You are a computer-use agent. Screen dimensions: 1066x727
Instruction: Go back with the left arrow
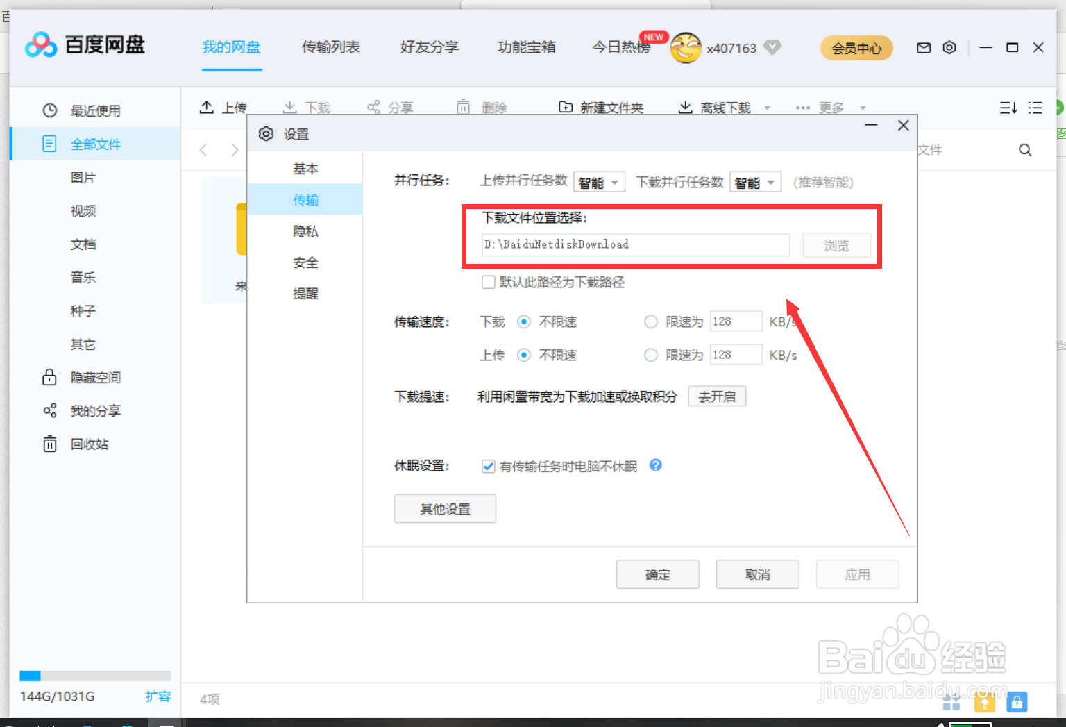pos(203,150)
